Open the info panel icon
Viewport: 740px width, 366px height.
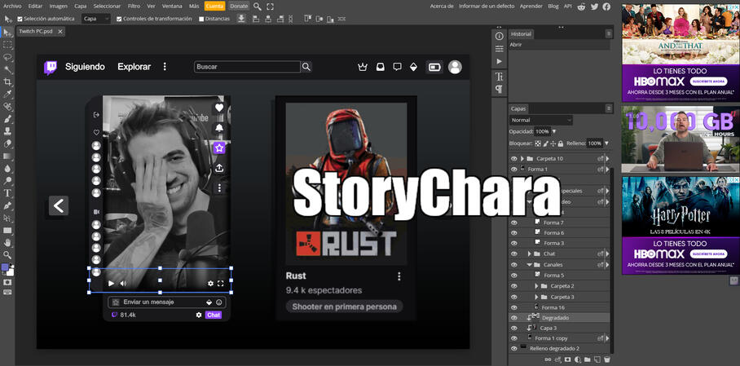(500, 36)
